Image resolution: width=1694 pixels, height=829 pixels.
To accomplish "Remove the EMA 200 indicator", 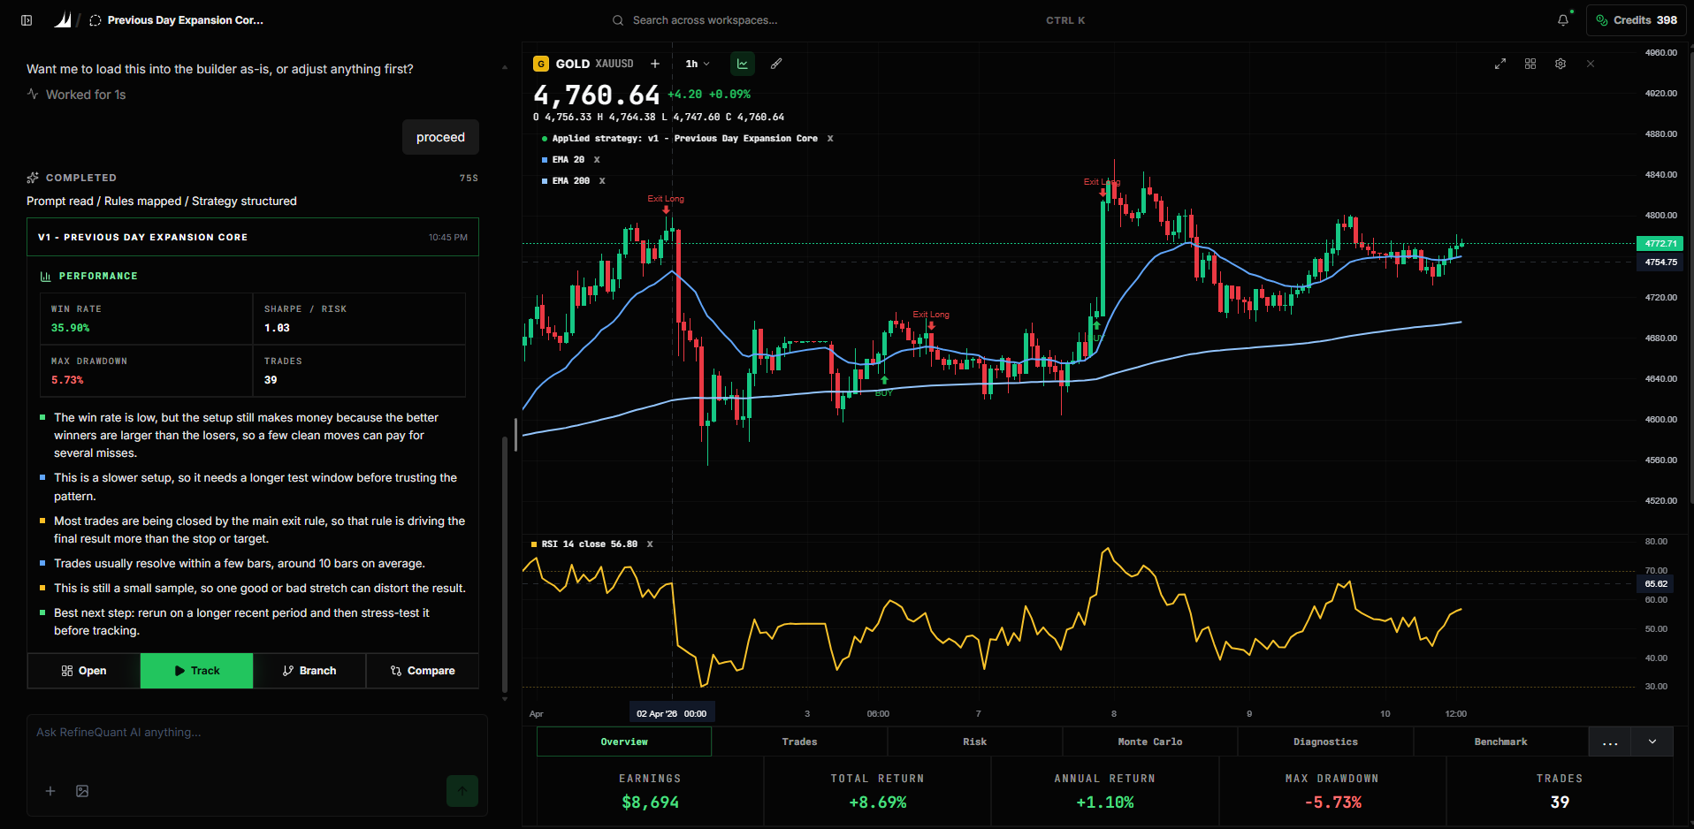I will tap(602, 181).
